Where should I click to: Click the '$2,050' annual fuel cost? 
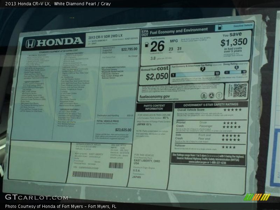157,77
